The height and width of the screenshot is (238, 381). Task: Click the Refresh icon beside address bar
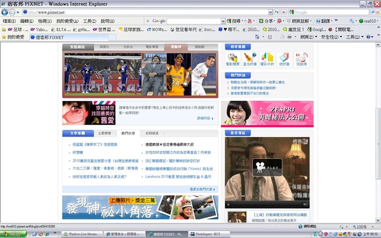(x=277, y=12)
